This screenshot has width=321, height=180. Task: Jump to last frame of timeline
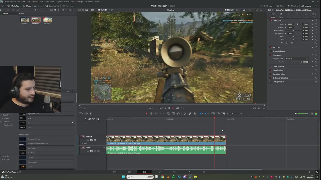point(177,108)
